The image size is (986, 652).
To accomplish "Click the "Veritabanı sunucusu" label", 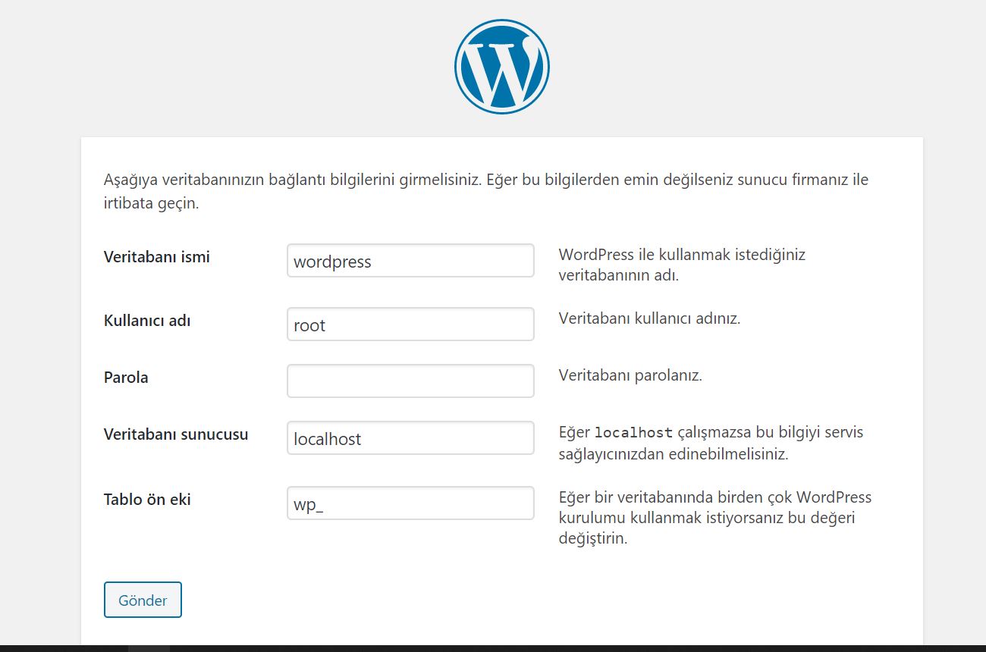I will click(x=176, y=435).
